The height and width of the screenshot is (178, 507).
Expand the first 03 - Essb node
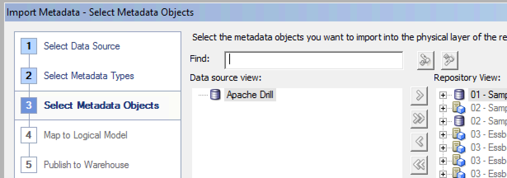click(x=443, y=135)
